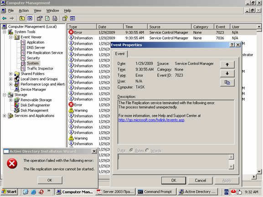Collapse the Storage node
The height and width of the screenshot is (197, 263).
(5, 95)
